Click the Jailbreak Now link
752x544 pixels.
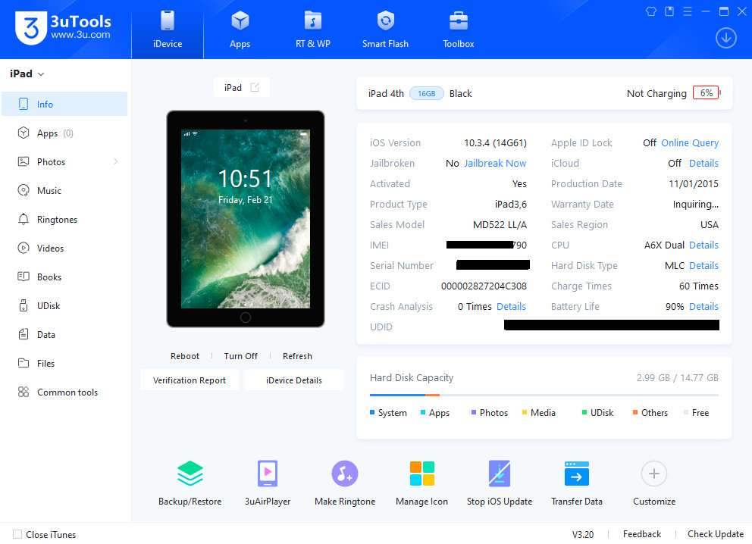(x=495, y=163)
